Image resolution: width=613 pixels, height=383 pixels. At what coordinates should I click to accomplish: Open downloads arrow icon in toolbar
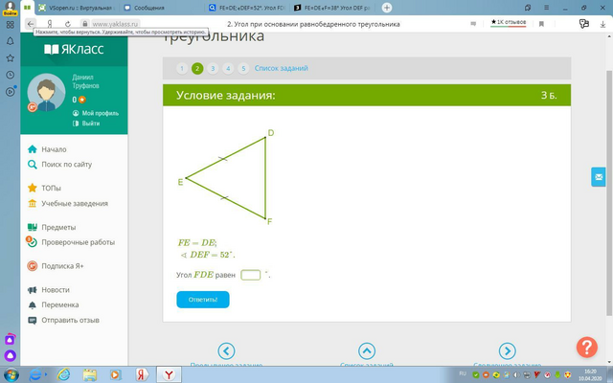tap(602, 24)
